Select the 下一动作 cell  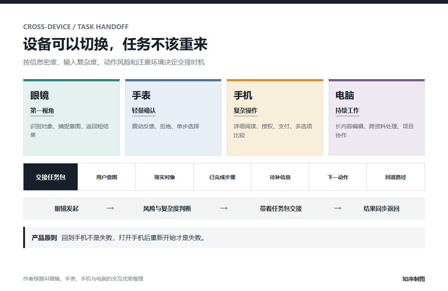click(338, 177)
